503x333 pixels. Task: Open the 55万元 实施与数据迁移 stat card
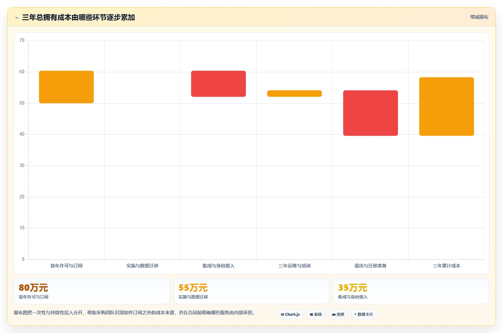(x=251, y=291)
